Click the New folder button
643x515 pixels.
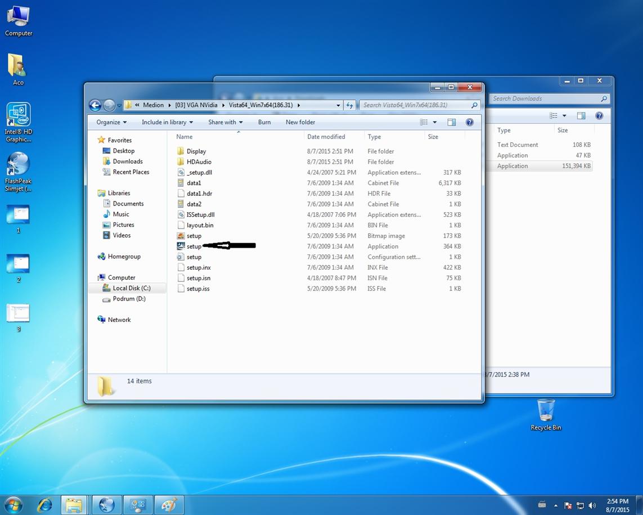300,122
